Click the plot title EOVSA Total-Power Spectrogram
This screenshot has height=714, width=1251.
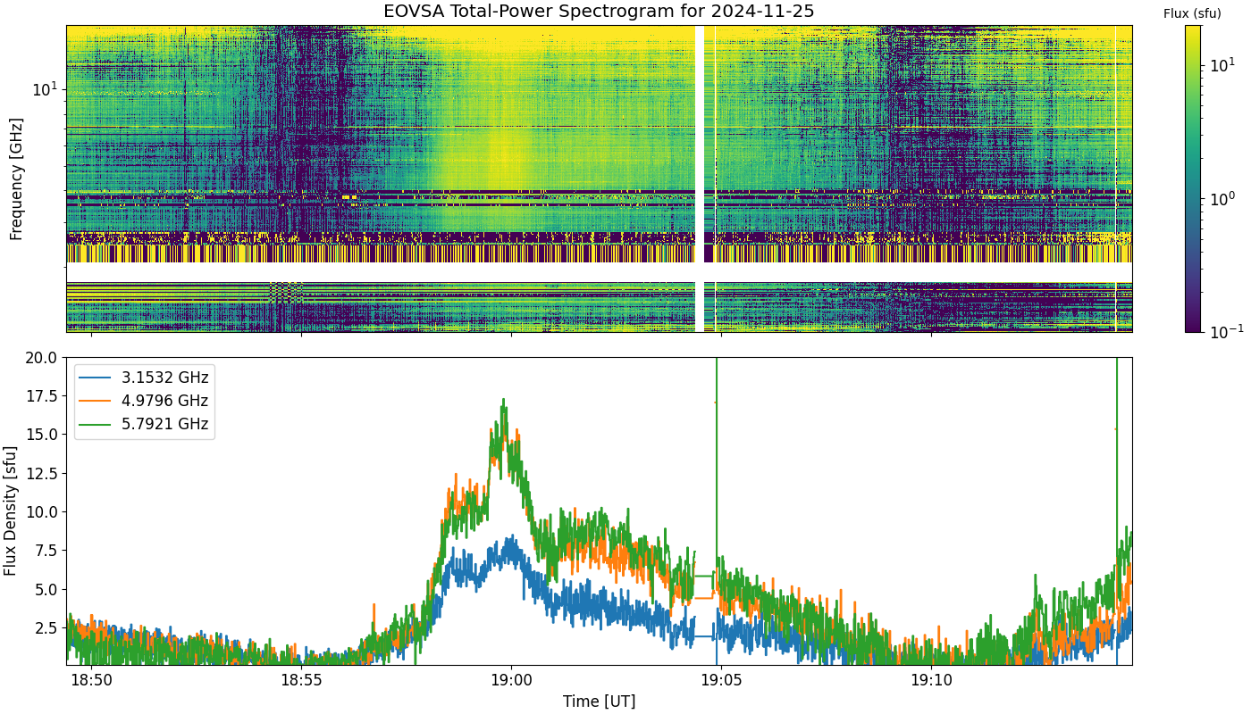tap(599, 12)
